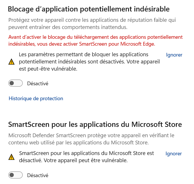Click Ignorer next to the Microsoft Store SmartScreen warning
The height and width of the screenshot is (184, 194).
(x=174, y=154)
